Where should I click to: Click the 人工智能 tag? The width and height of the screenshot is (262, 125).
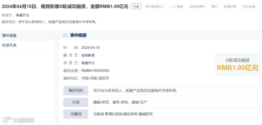pos(177,7)
